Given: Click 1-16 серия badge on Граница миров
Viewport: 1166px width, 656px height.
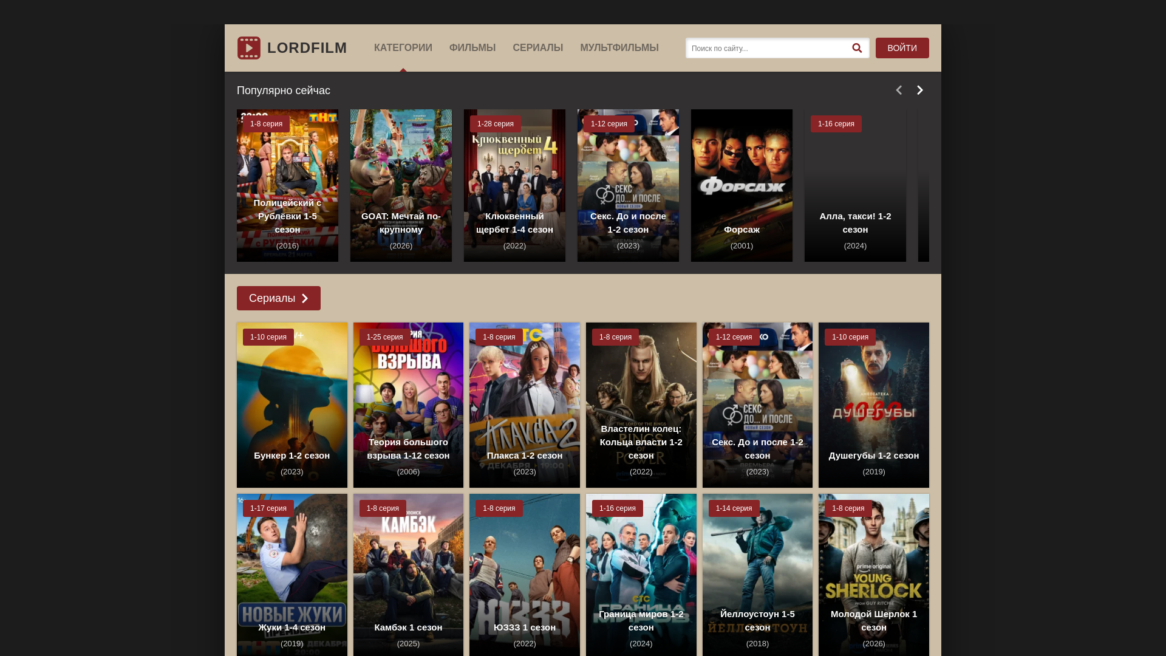Looking at the screenshot, I should coord(618,508).
